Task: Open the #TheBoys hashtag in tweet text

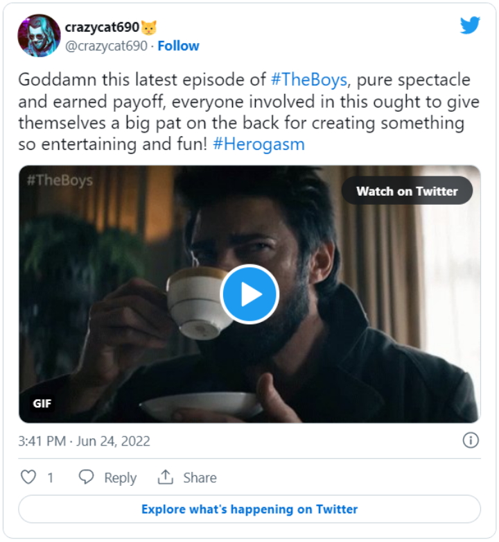Action: coord(308,78)
